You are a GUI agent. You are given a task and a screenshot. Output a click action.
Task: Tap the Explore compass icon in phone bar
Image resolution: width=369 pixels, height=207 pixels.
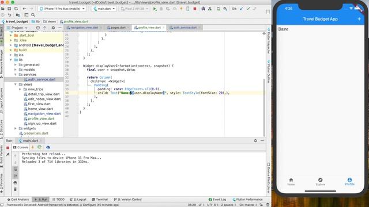point(321,182)
